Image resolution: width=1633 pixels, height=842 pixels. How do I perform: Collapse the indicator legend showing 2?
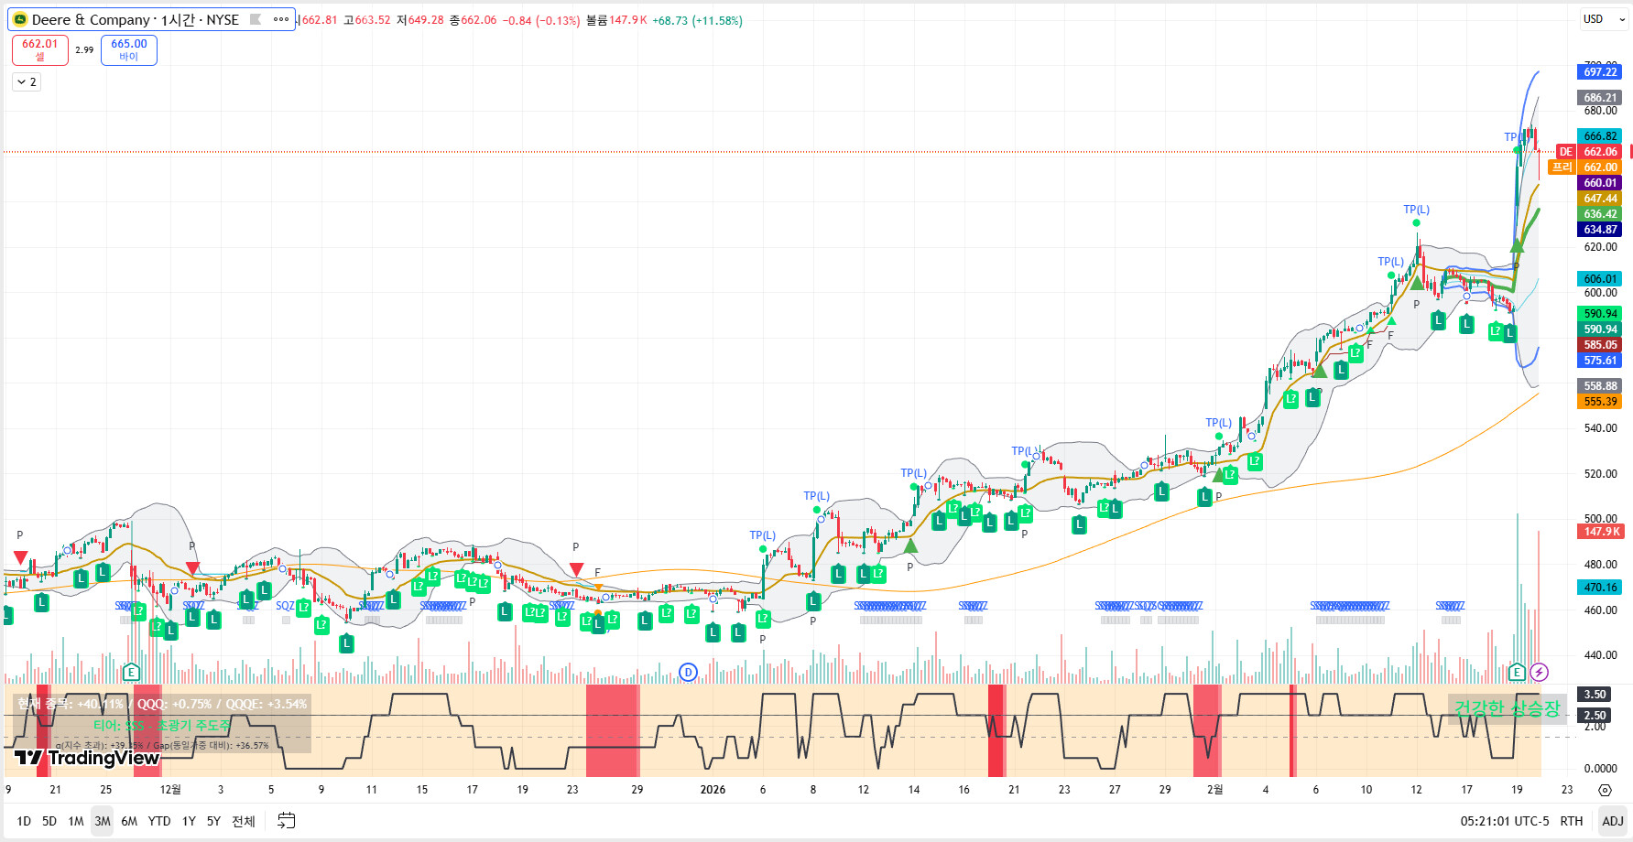click(27, 82)
